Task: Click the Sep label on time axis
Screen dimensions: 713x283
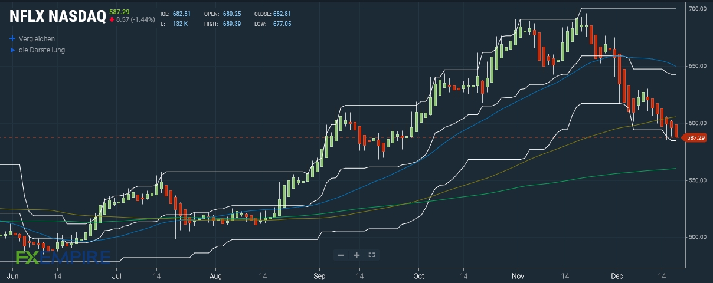Action: click(x=319, y=275)
